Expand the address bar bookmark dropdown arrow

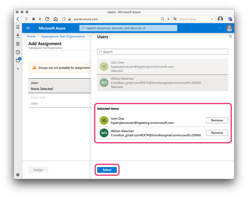pyautogui.click(x=168, y=19)
